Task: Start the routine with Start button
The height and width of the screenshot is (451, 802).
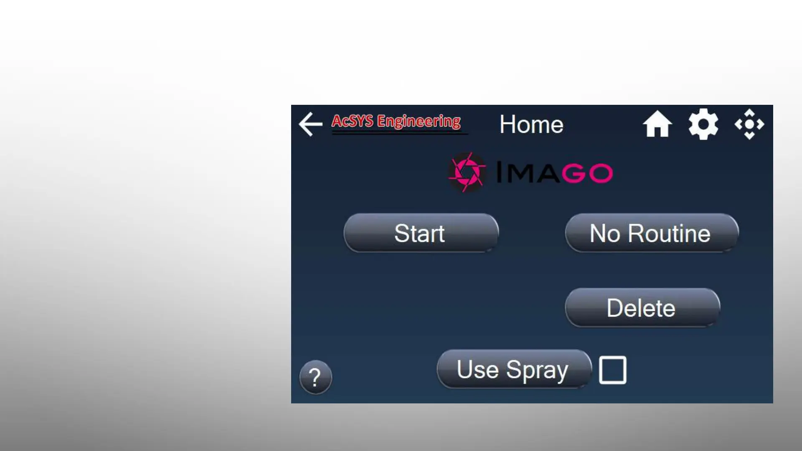Action: click(x=421, y=233)
